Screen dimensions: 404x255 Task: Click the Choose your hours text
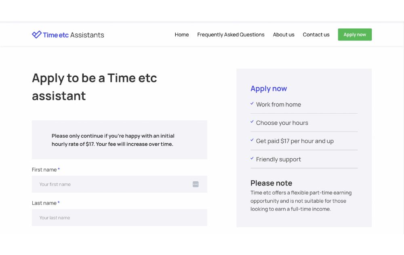tap(282, 123)
